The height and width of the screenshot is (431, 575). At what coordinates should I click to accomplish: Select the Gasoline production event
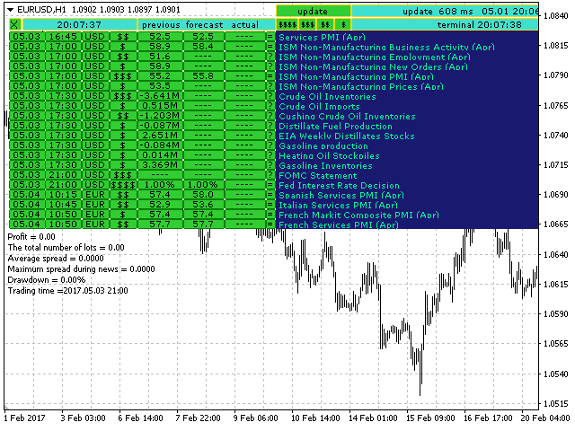point(323,146)
